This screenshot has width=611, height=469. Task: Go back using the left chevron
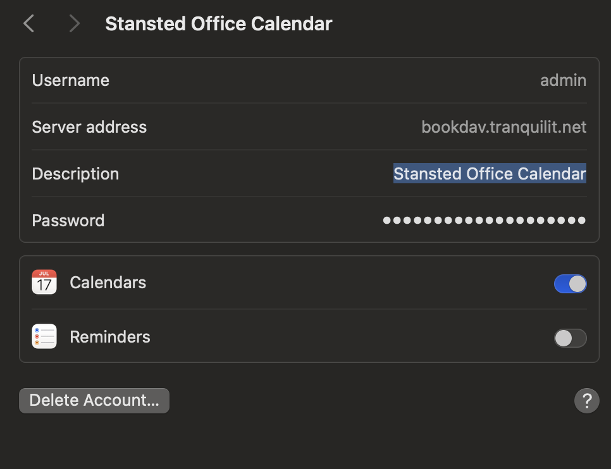pos(28,24)
